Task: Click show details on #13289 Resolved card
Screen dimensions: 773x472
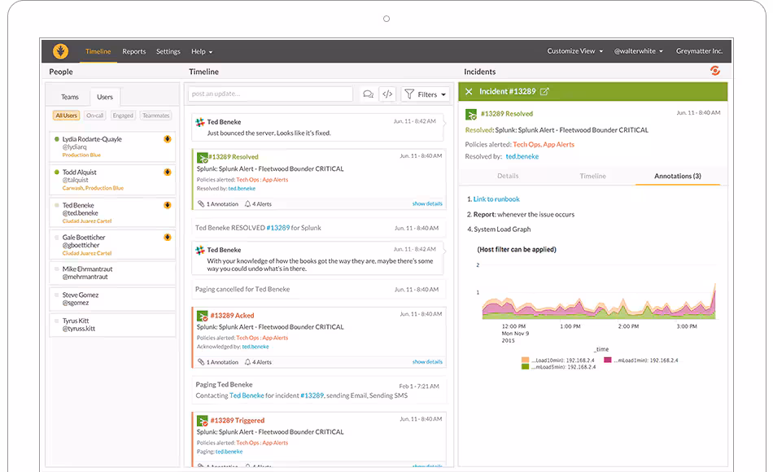Action: click(427, 203)
